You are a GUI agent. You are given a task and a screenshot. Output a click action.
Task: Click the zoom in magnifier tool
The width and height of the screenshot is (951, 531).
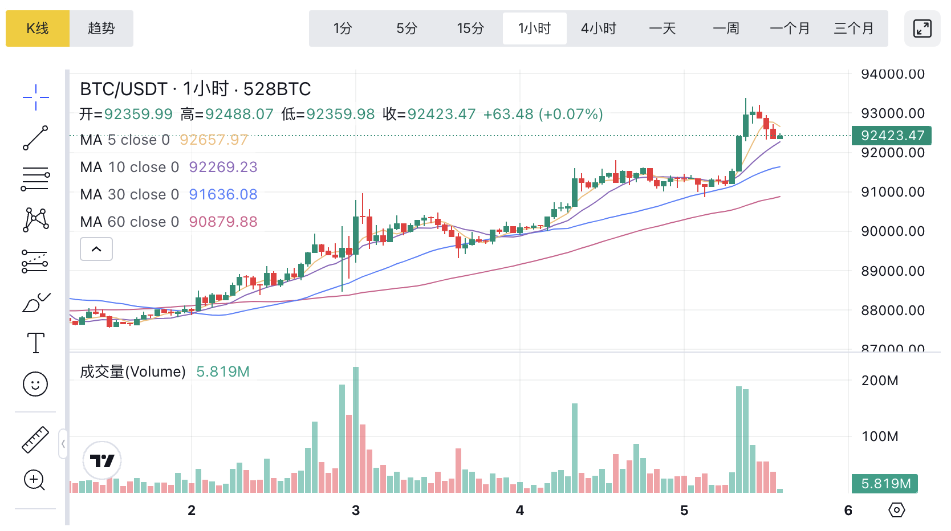tap(34, 480)
